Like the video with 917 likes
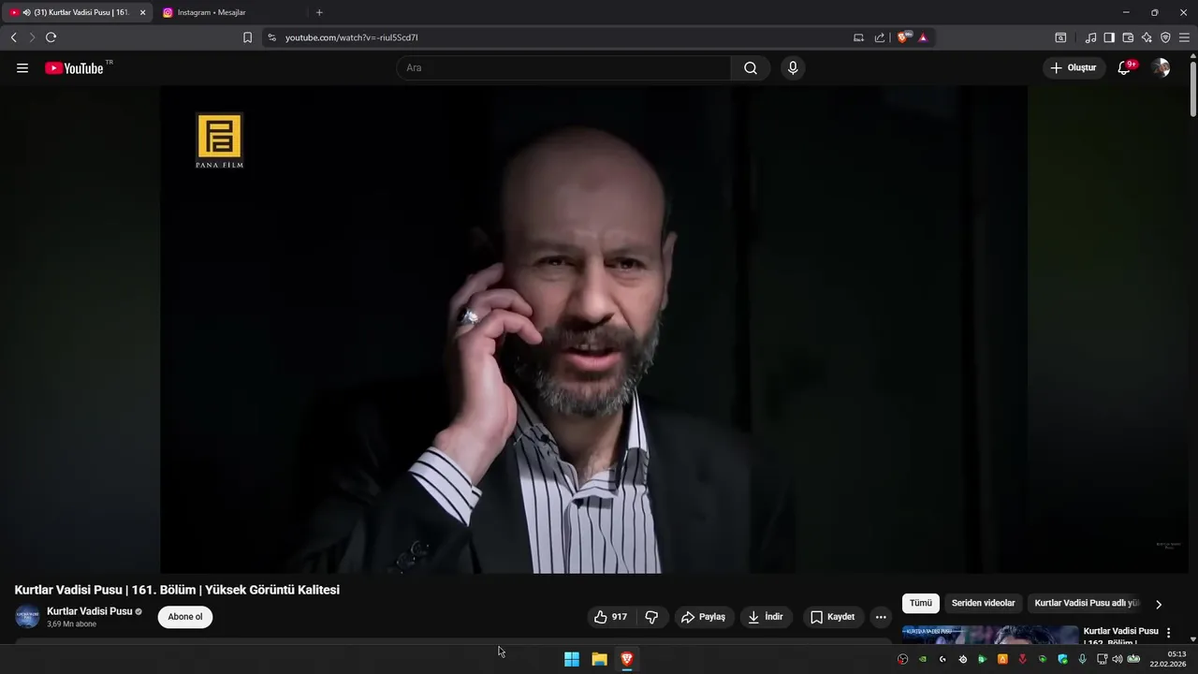The width and height of the screenshot is (1198, 674). (x=610, y=617)
